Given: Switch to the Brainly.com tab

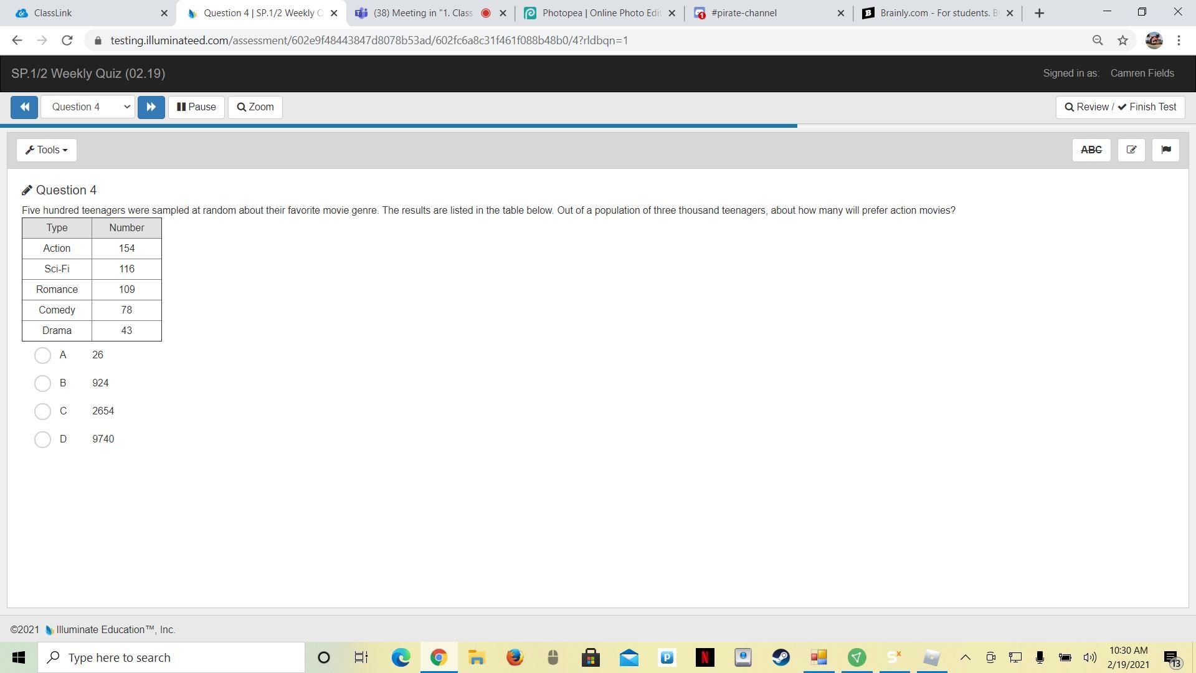Looking at the screenshot, I should point(934,13).
